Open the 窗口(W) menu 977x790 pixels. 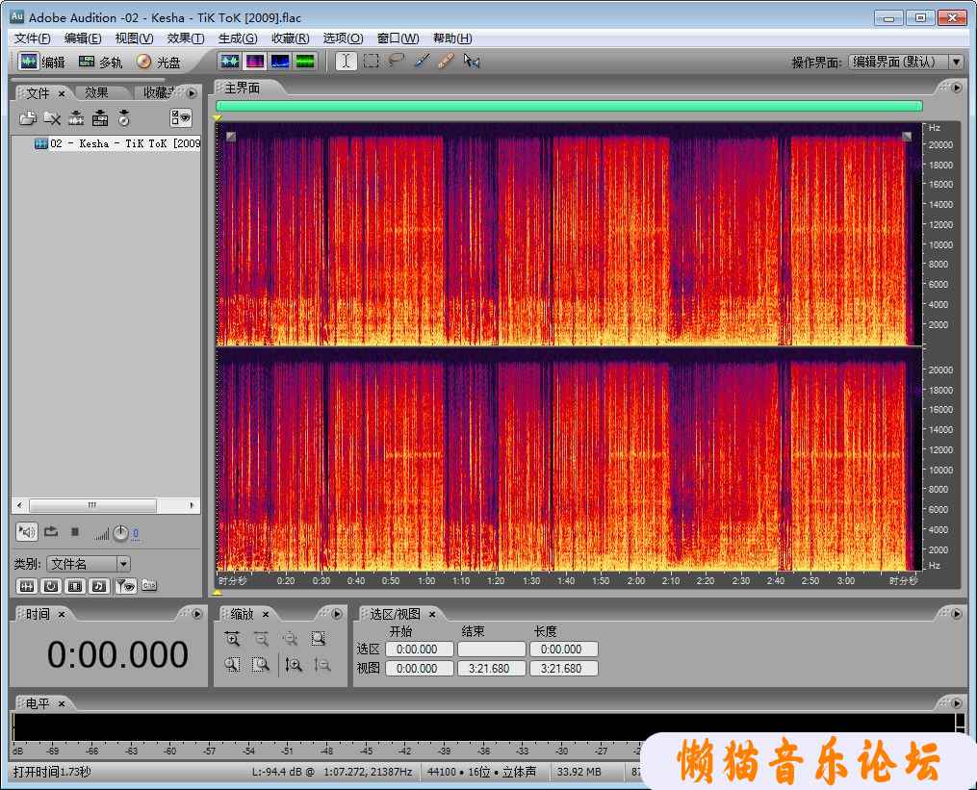398,38
